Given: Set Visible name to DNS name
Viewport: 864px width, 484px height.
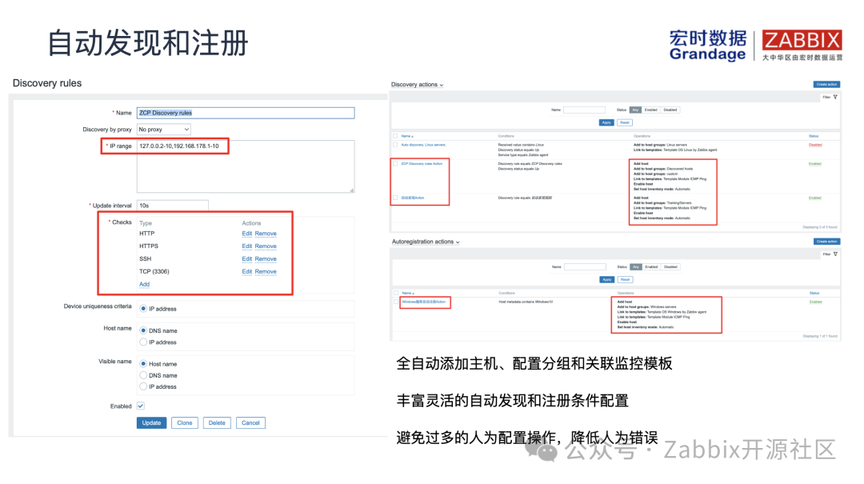Looking at the screenshot, I should click(x=143, y=375).
